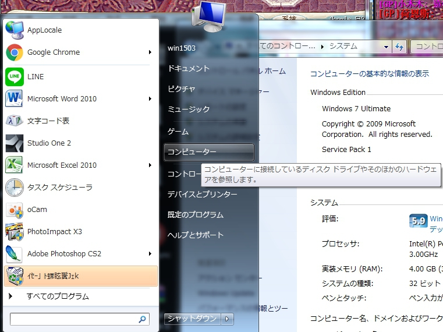Viewport: 443px width, 332px height.
Task: Open shutdown options arrow menu
Action: click(x=227, y=319)
